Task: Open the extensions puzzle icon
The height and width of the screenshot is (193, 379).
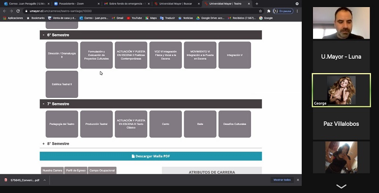Action: [268, 11]
